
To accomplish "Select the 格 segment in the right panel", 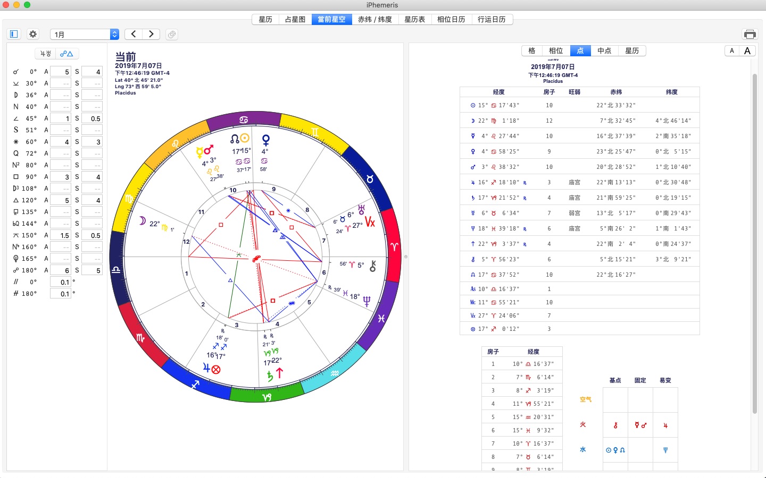I will [532, 51].
